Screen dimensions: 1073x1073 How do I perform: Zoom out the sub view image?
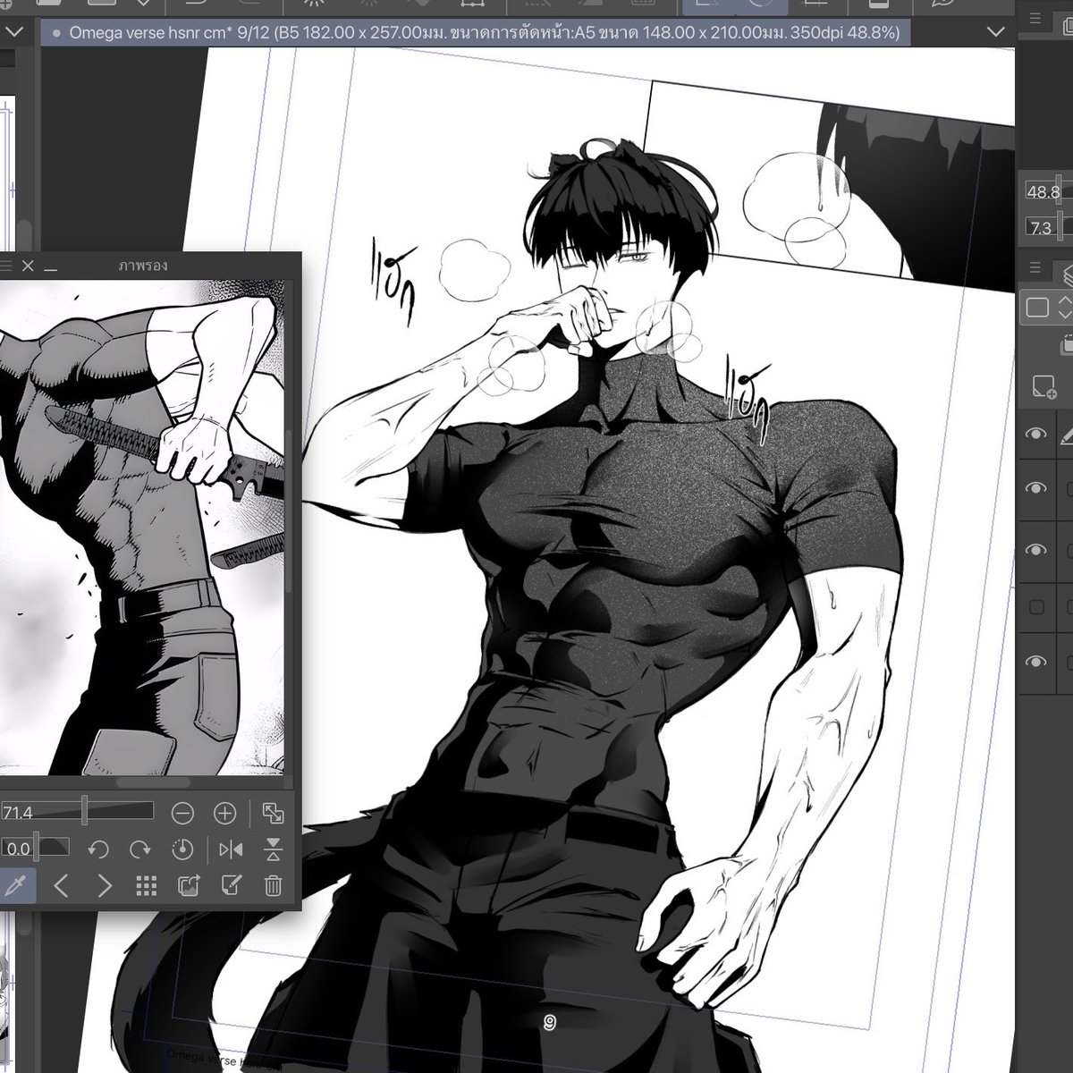[x=182, y=813]
